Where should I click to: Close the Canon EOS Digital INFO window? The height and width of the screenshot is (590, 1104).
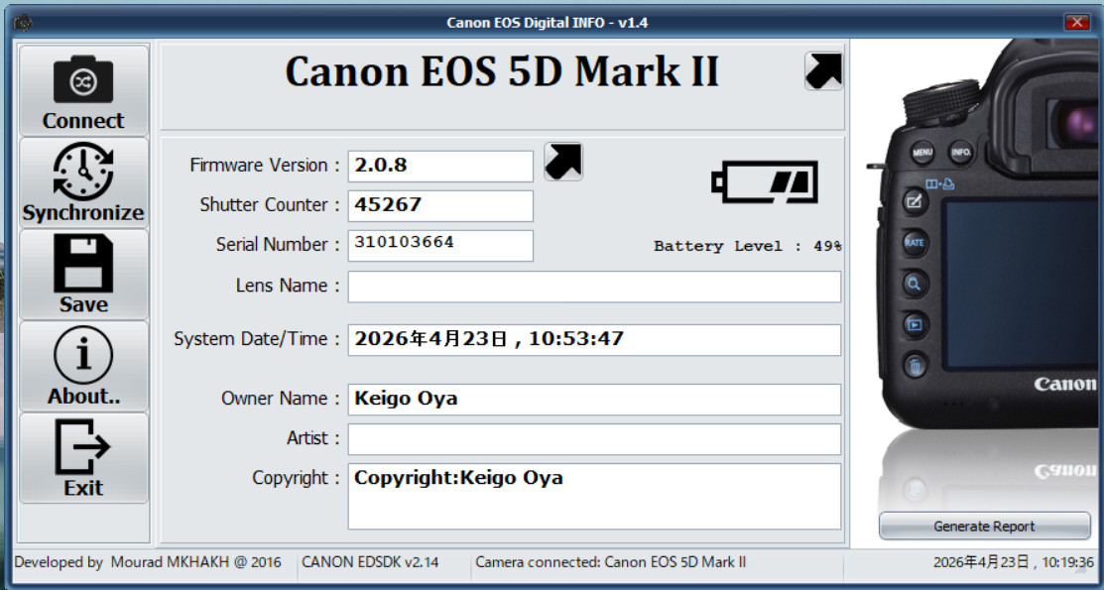tap(1076, 23)
